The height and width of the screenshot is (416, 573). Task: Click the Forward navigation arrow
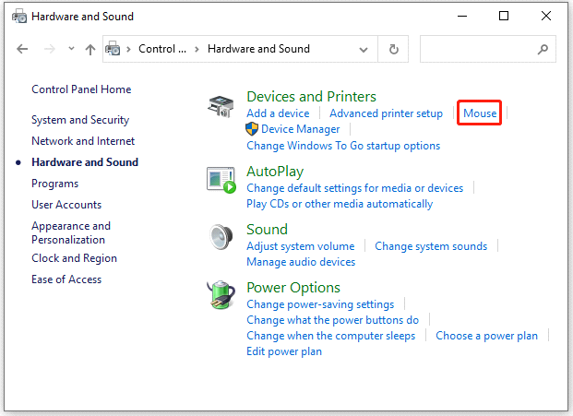click(49, 49)
